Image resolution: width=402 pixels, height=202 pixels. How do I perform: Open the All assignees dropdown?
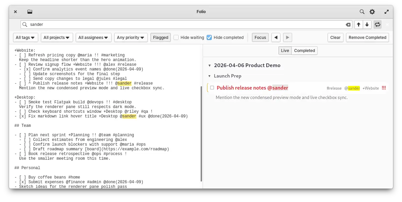coord(94,38)
